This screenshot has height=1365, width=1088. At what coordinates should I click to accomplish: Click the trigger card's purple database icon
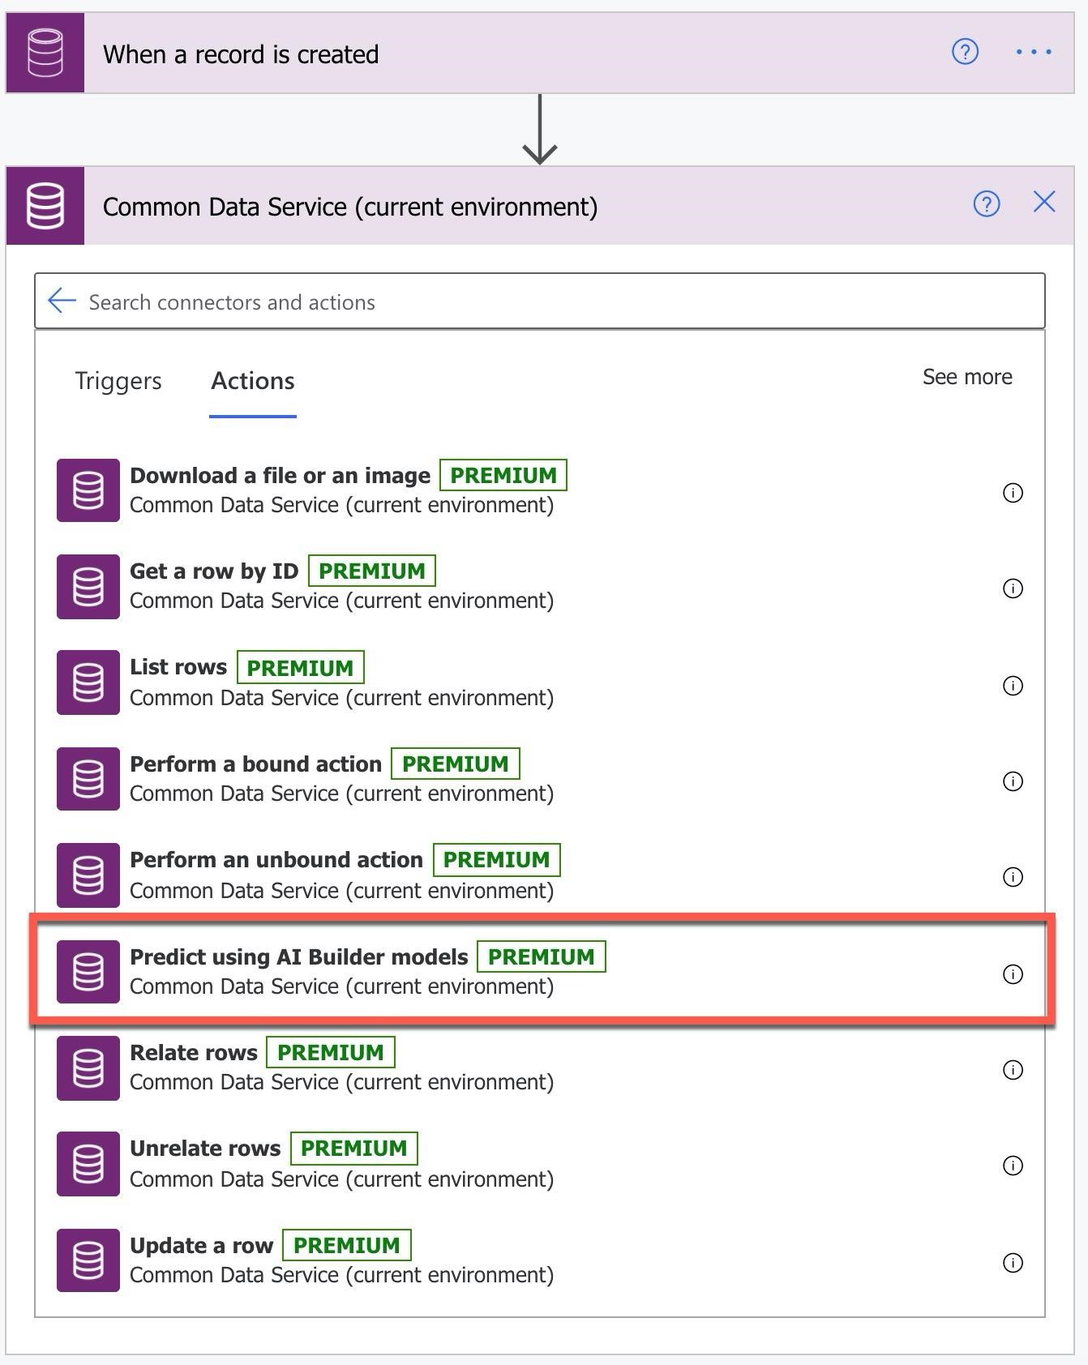pyautogui.click(x=45, y=53)
